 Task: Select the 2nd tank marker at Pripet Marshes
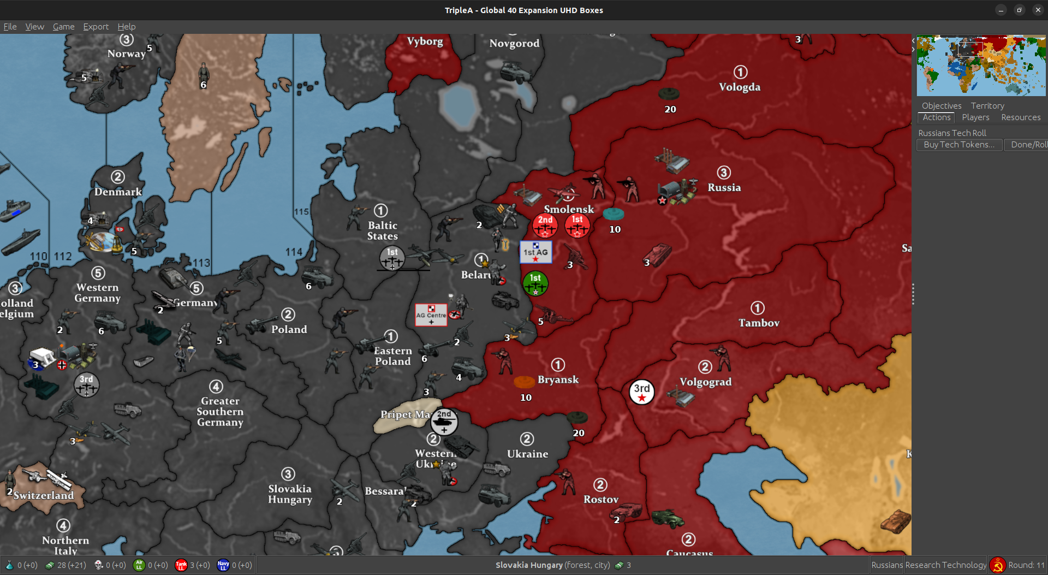point(444,422)
